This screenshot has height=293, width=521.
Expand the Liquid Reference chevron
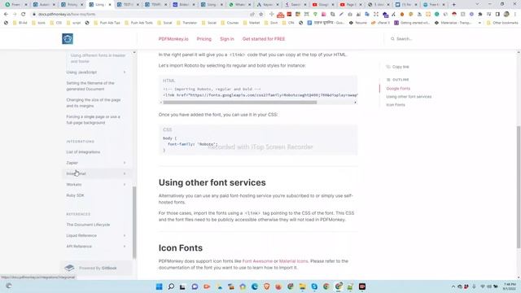pos(125,235)
